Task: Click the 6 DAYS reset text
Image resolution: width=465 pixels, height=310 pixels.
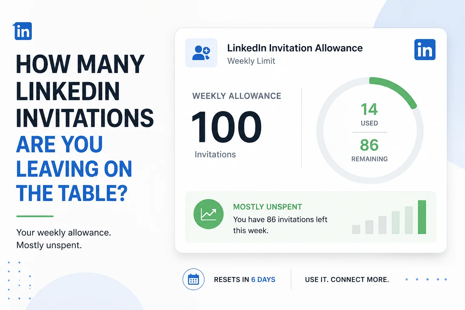Action: point(263,279)
